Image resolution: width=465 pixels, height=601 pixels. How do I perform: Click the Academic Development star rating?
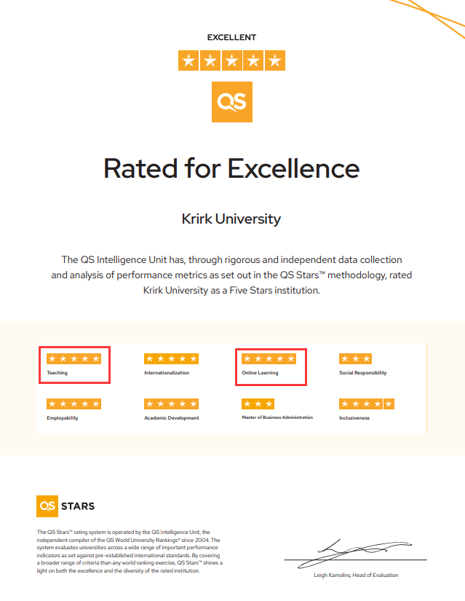171,404
